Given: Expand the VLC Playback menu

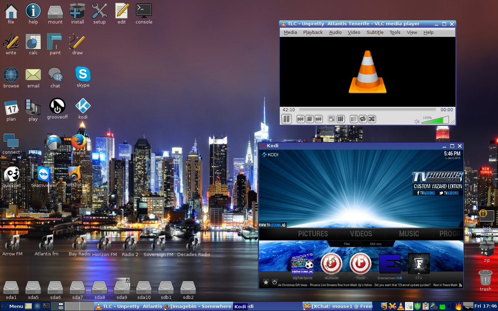Looking at the screenshot, I should (313, 32).
